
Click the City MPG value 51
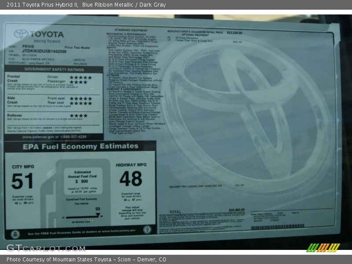[22, 181]
